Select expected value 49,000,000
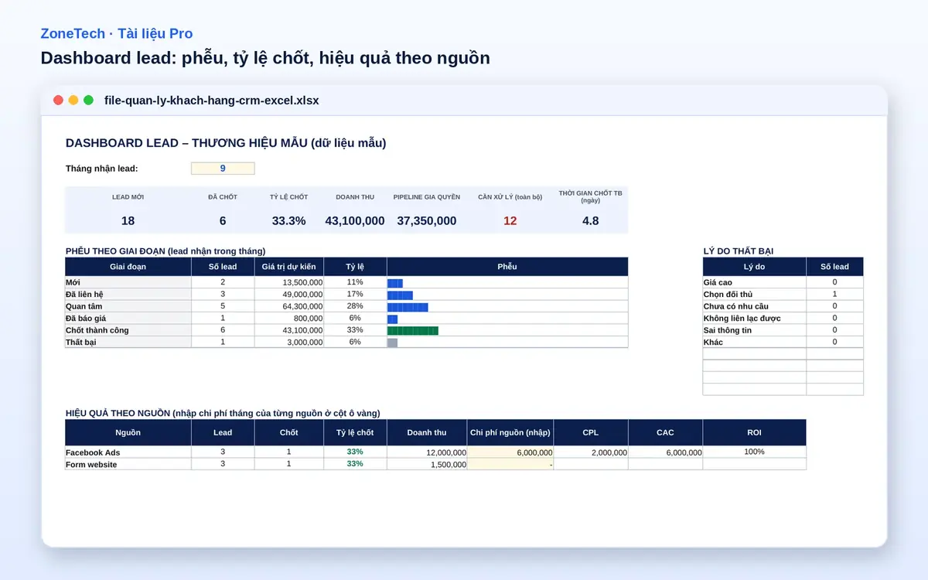This screenshot has width=928, height=580. 289,295
